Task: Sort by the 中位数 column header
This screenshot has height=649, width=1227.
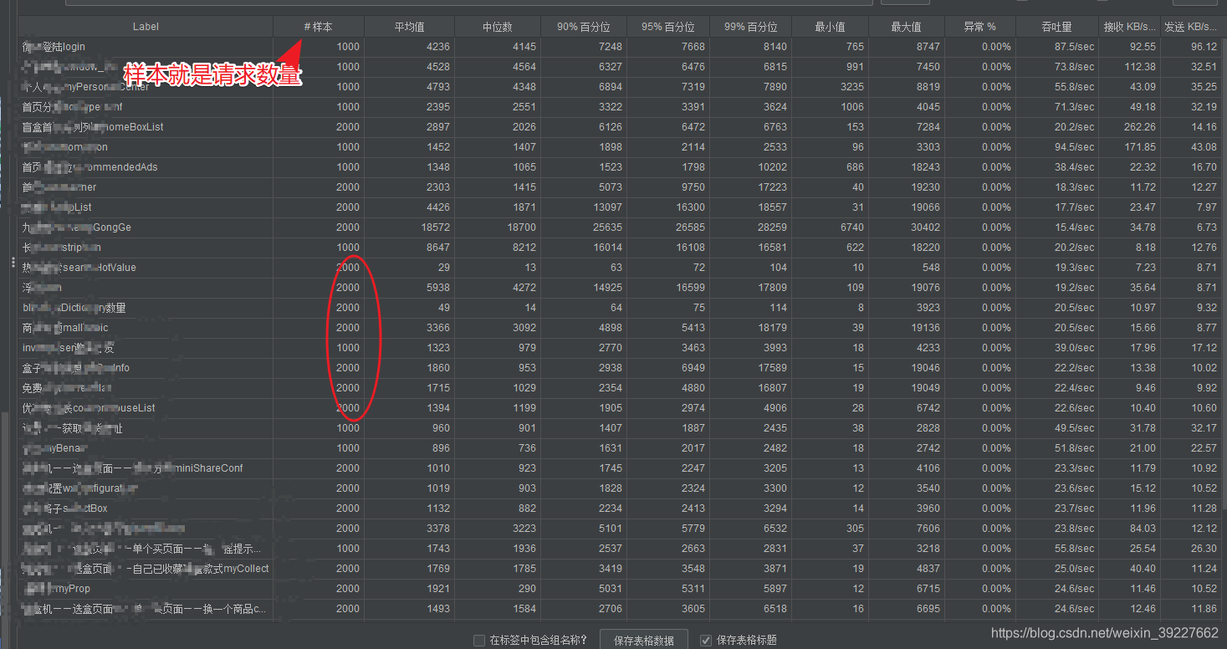Action: (497, 27)
